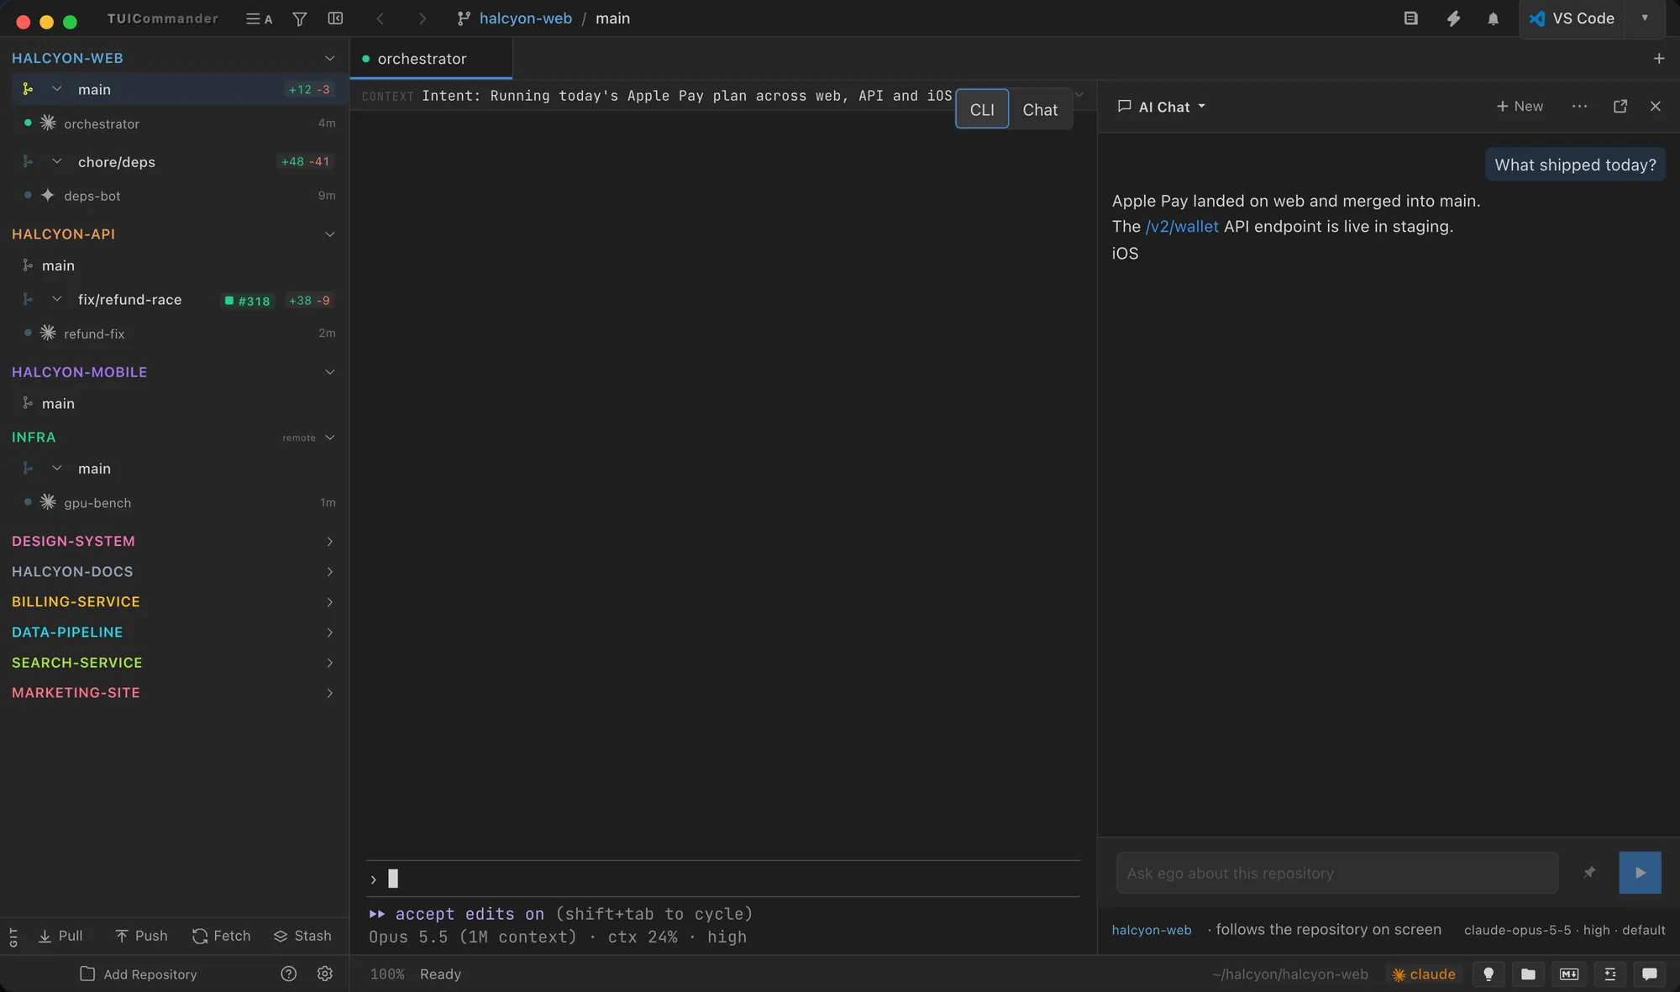This screenshot has height=992, width=1680.
Task: Open the help question-mark icon
Action: click(x=288, y=974)
